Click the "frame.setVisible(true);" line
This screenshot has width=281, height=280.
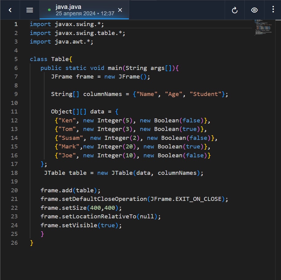point(81,225)
